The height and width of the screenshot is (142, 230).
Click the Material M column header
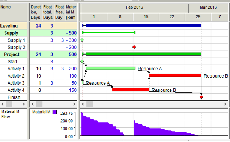(71, 12)
